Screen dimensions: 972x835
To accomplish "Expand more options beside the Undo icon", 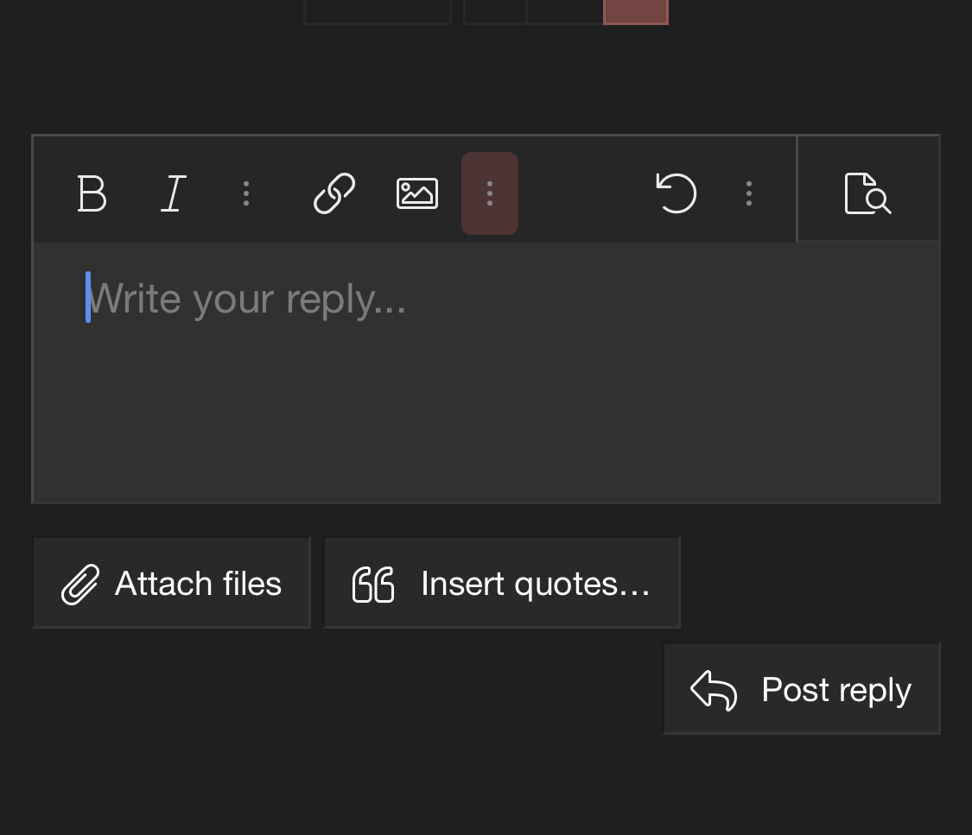I will pos(749,193).
